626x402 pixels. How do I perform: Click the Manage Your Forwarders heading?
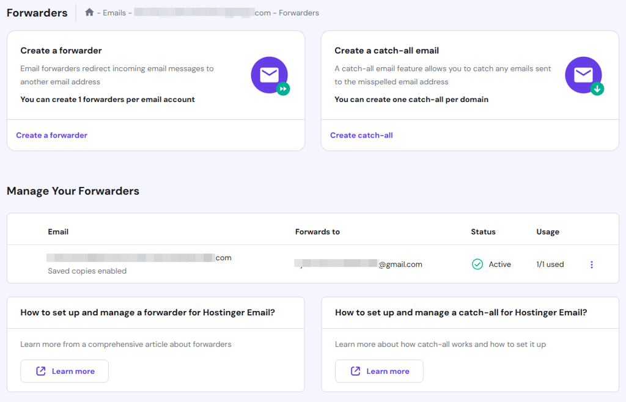click(73, 191)
